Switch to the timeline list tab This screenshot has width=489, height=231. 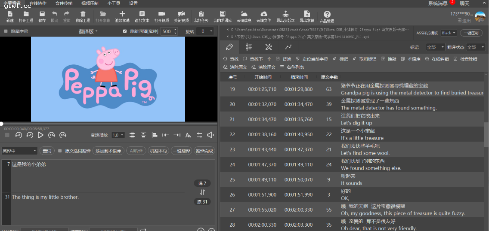249,47
